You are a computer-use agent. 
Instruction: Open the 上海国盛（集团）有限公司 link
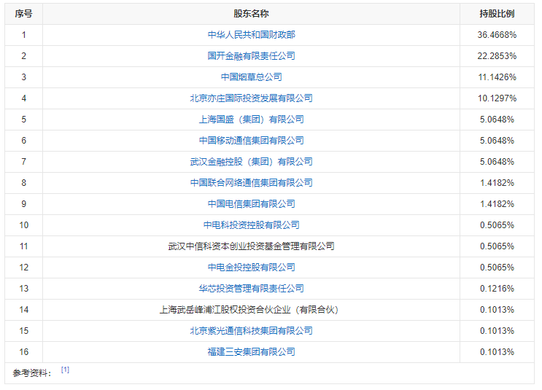click(x=251, y=120)
